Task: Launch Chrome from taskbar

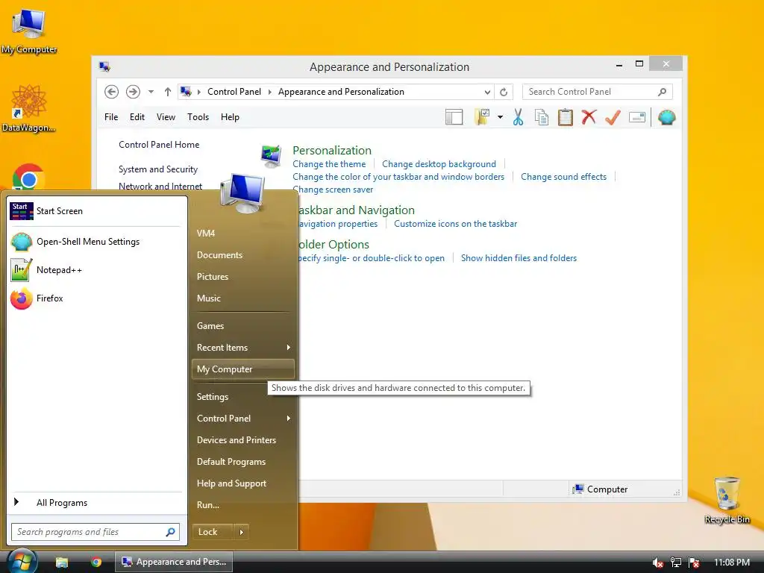Action: [x=96, y=562]
